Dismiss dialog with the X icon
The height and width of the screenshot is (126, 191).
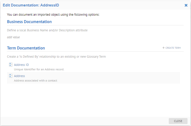pyautogui.click(x=186, y=5)
